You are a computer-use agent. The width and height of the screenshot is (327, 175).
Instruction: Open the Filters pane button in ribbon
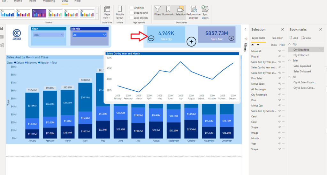tap(157, 11)
